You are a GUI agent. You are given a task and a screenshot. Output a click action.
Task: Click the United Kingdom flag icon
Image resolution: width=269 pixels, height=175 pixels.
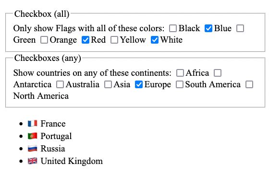(33, 161)
